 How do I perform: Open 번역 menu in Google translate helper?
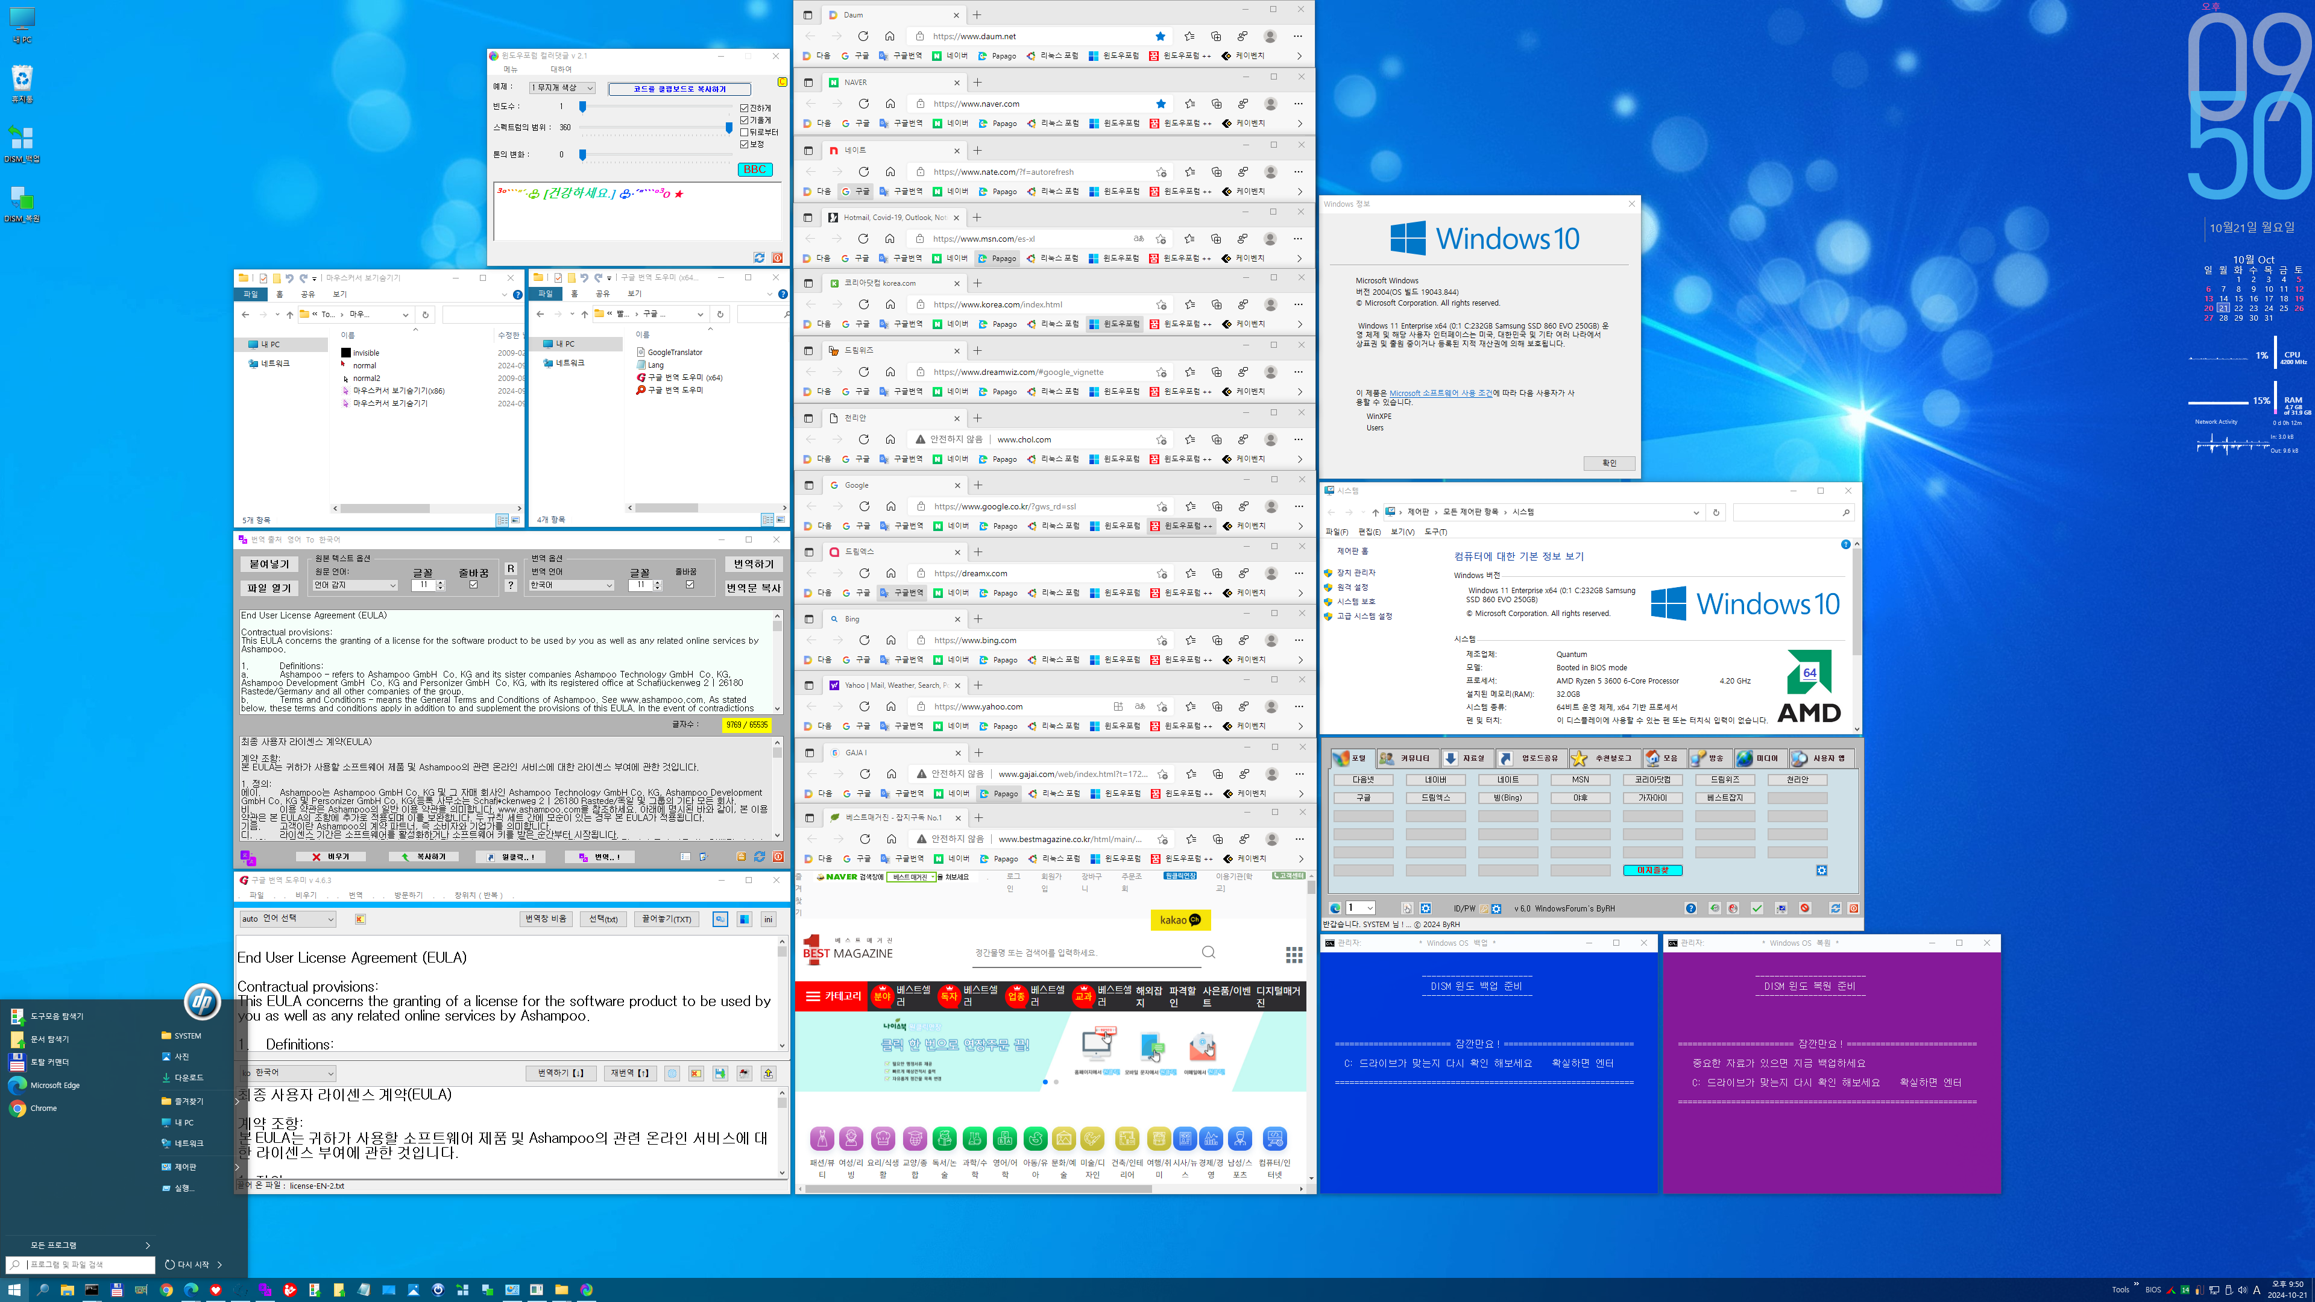(x=356, y=896)
